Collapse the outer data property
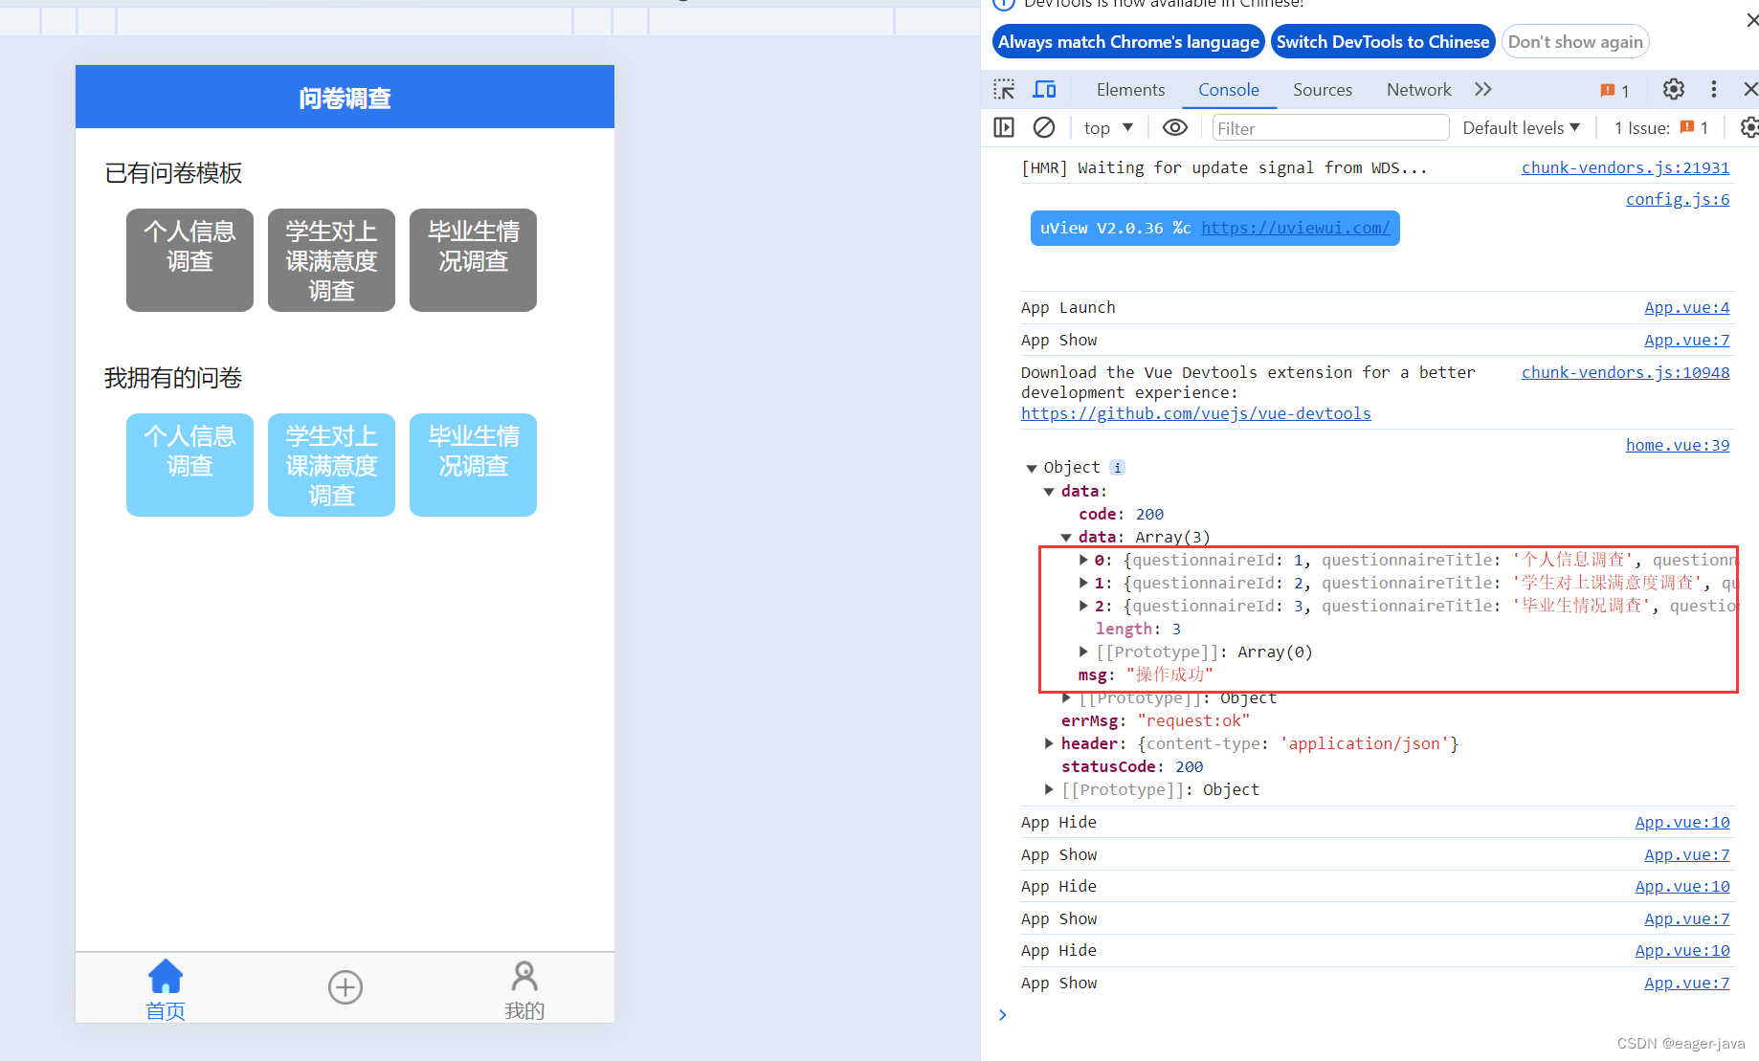Screen dimensions: 1759x1061 coord(1049,492)
